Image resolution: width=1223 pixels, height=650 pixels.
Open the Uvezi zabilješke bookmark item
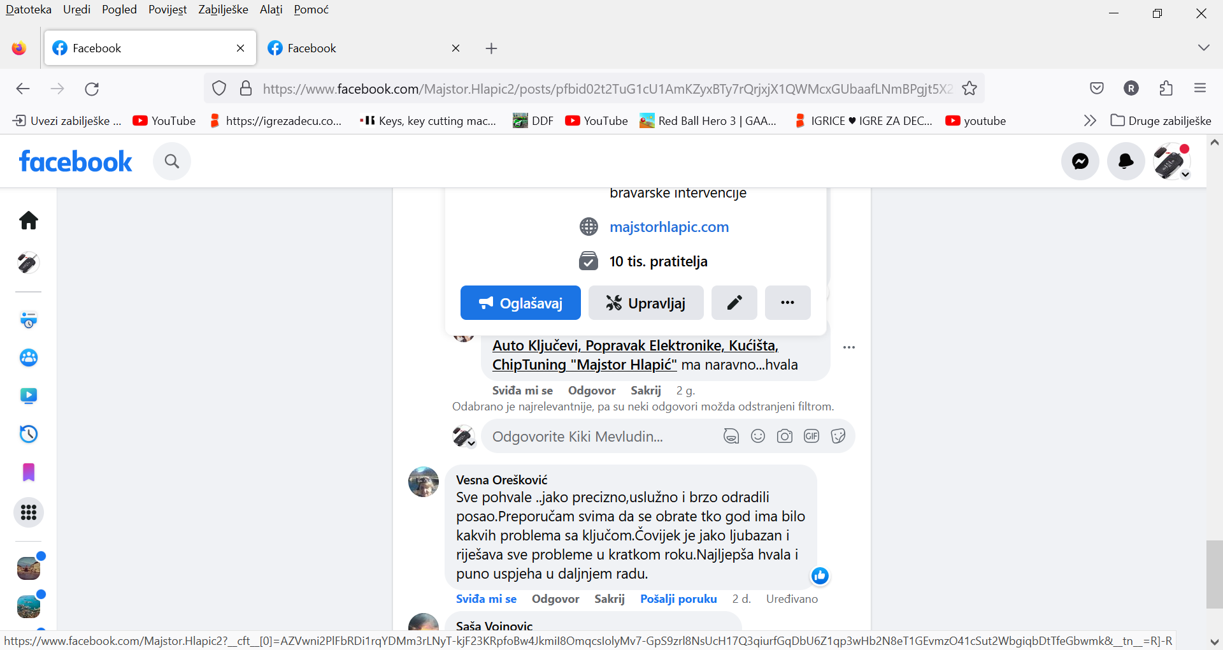(x=67, y=120)
